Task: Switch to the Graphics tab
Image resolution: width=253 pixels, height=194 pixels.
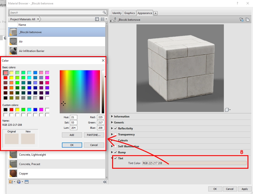Action: tap(129, 13)
